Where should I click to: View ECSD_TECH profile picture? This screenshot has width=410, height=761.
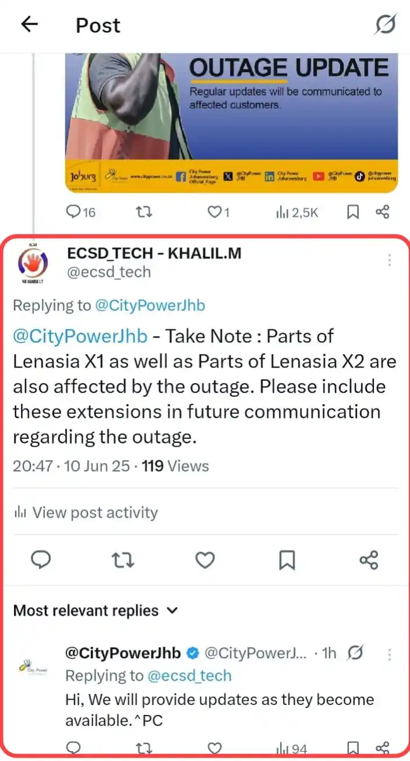coord(33,263)
